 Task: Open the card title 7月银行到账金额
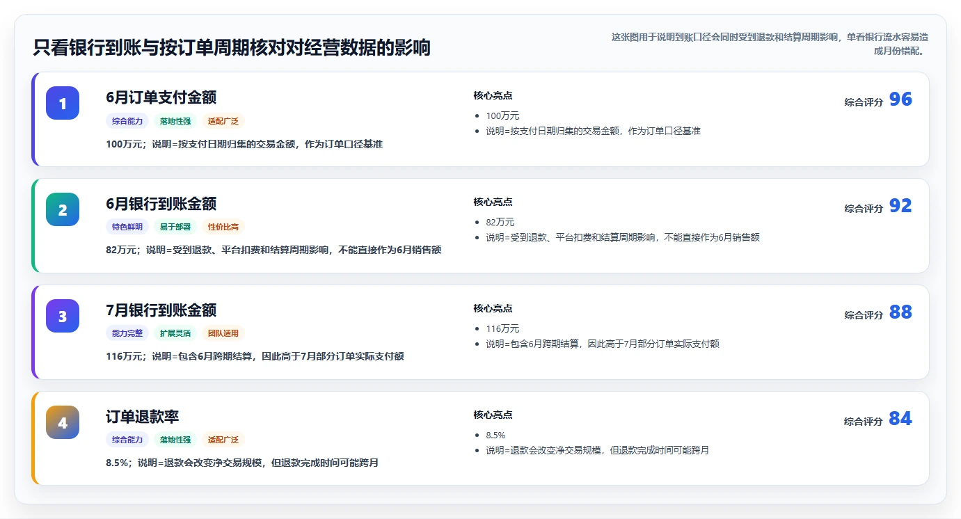pyautogui.click(x=161, y=310)
